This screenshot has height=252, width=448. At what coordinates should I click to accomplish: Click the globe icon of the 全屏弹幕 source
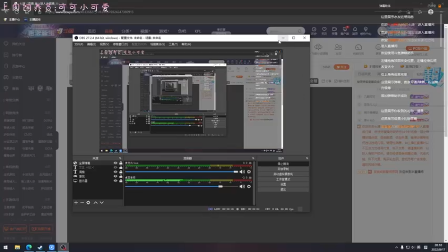[x=75, y=163]
